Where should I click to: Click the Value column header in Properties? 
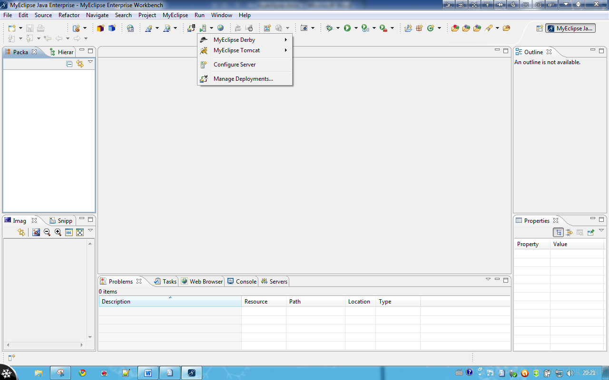coord(578,244)
